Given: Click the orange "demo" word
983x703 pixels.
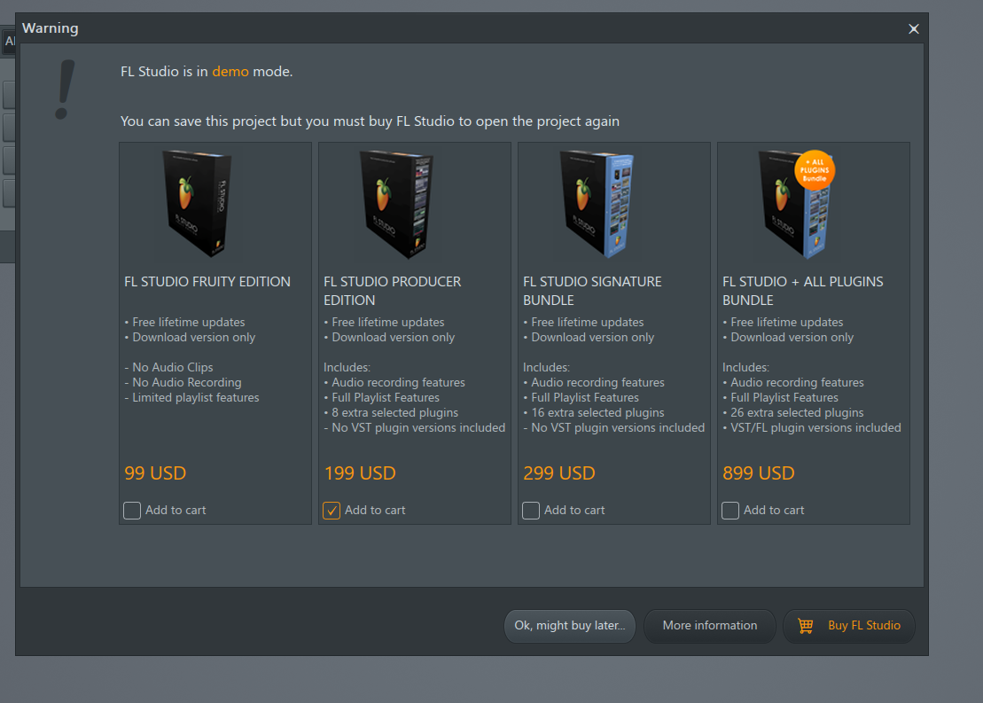Looking at the screenshot, I should click(230, 72).
